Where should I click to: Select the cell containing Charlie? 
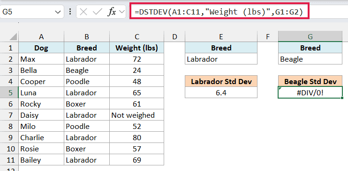click(x=41, y=138)
